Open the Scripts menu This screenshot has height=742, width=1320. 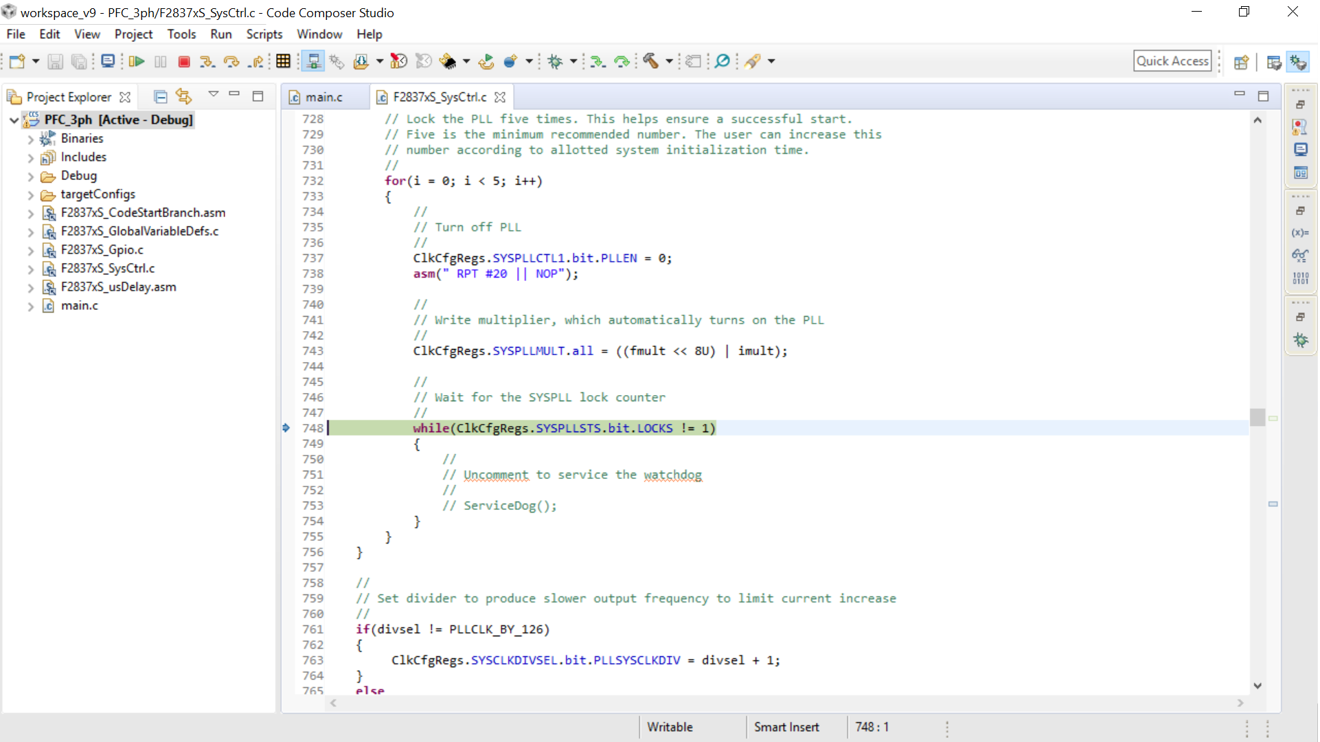click(x=264, y=34)
